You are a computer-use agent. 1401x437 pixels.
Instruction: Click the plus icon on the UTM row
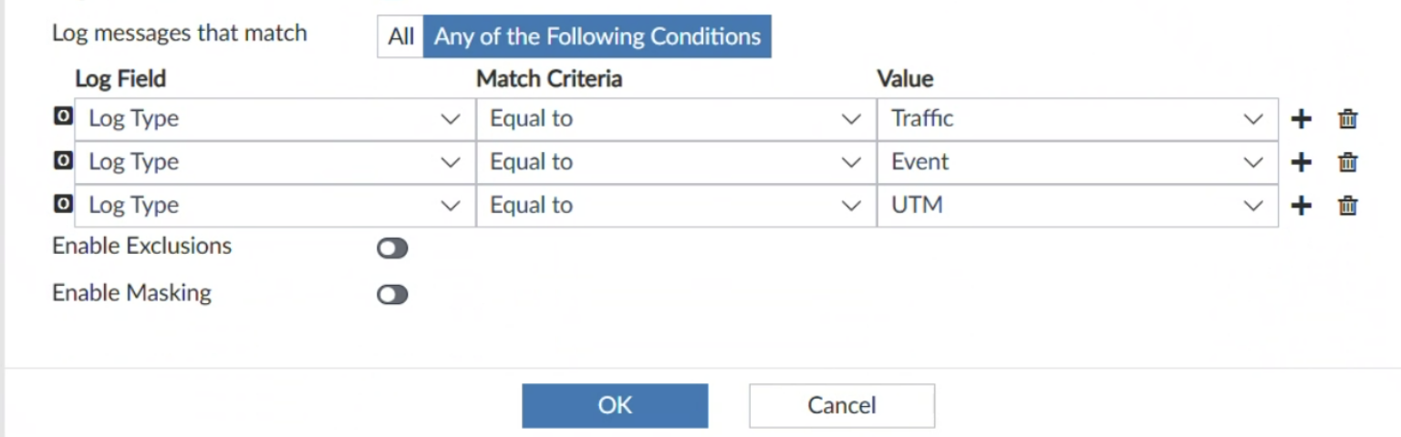1302,206
